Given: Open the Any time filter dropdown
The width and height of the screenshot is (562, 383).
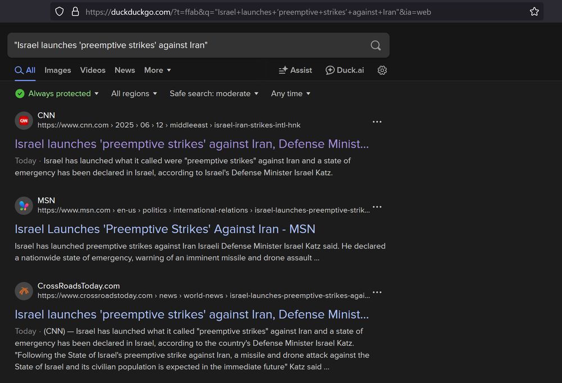Looking at the screenshot, I should point(291,93).
